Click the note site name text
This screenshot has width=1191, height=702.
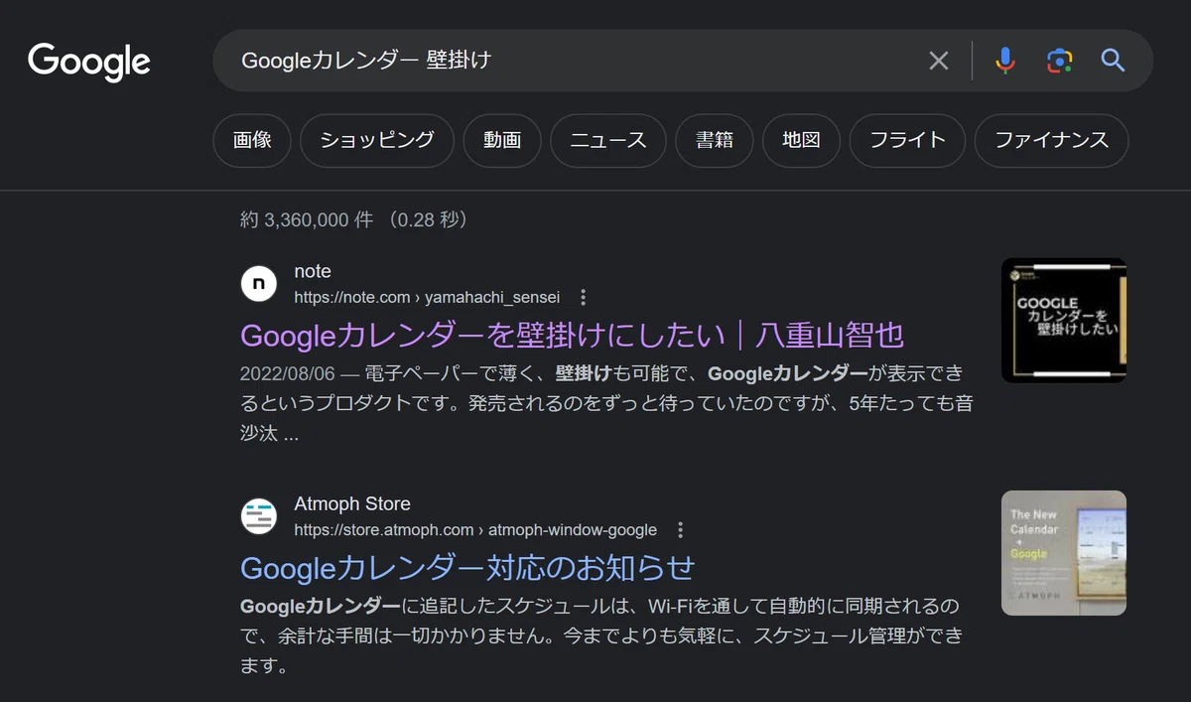(x=313, y=271)
